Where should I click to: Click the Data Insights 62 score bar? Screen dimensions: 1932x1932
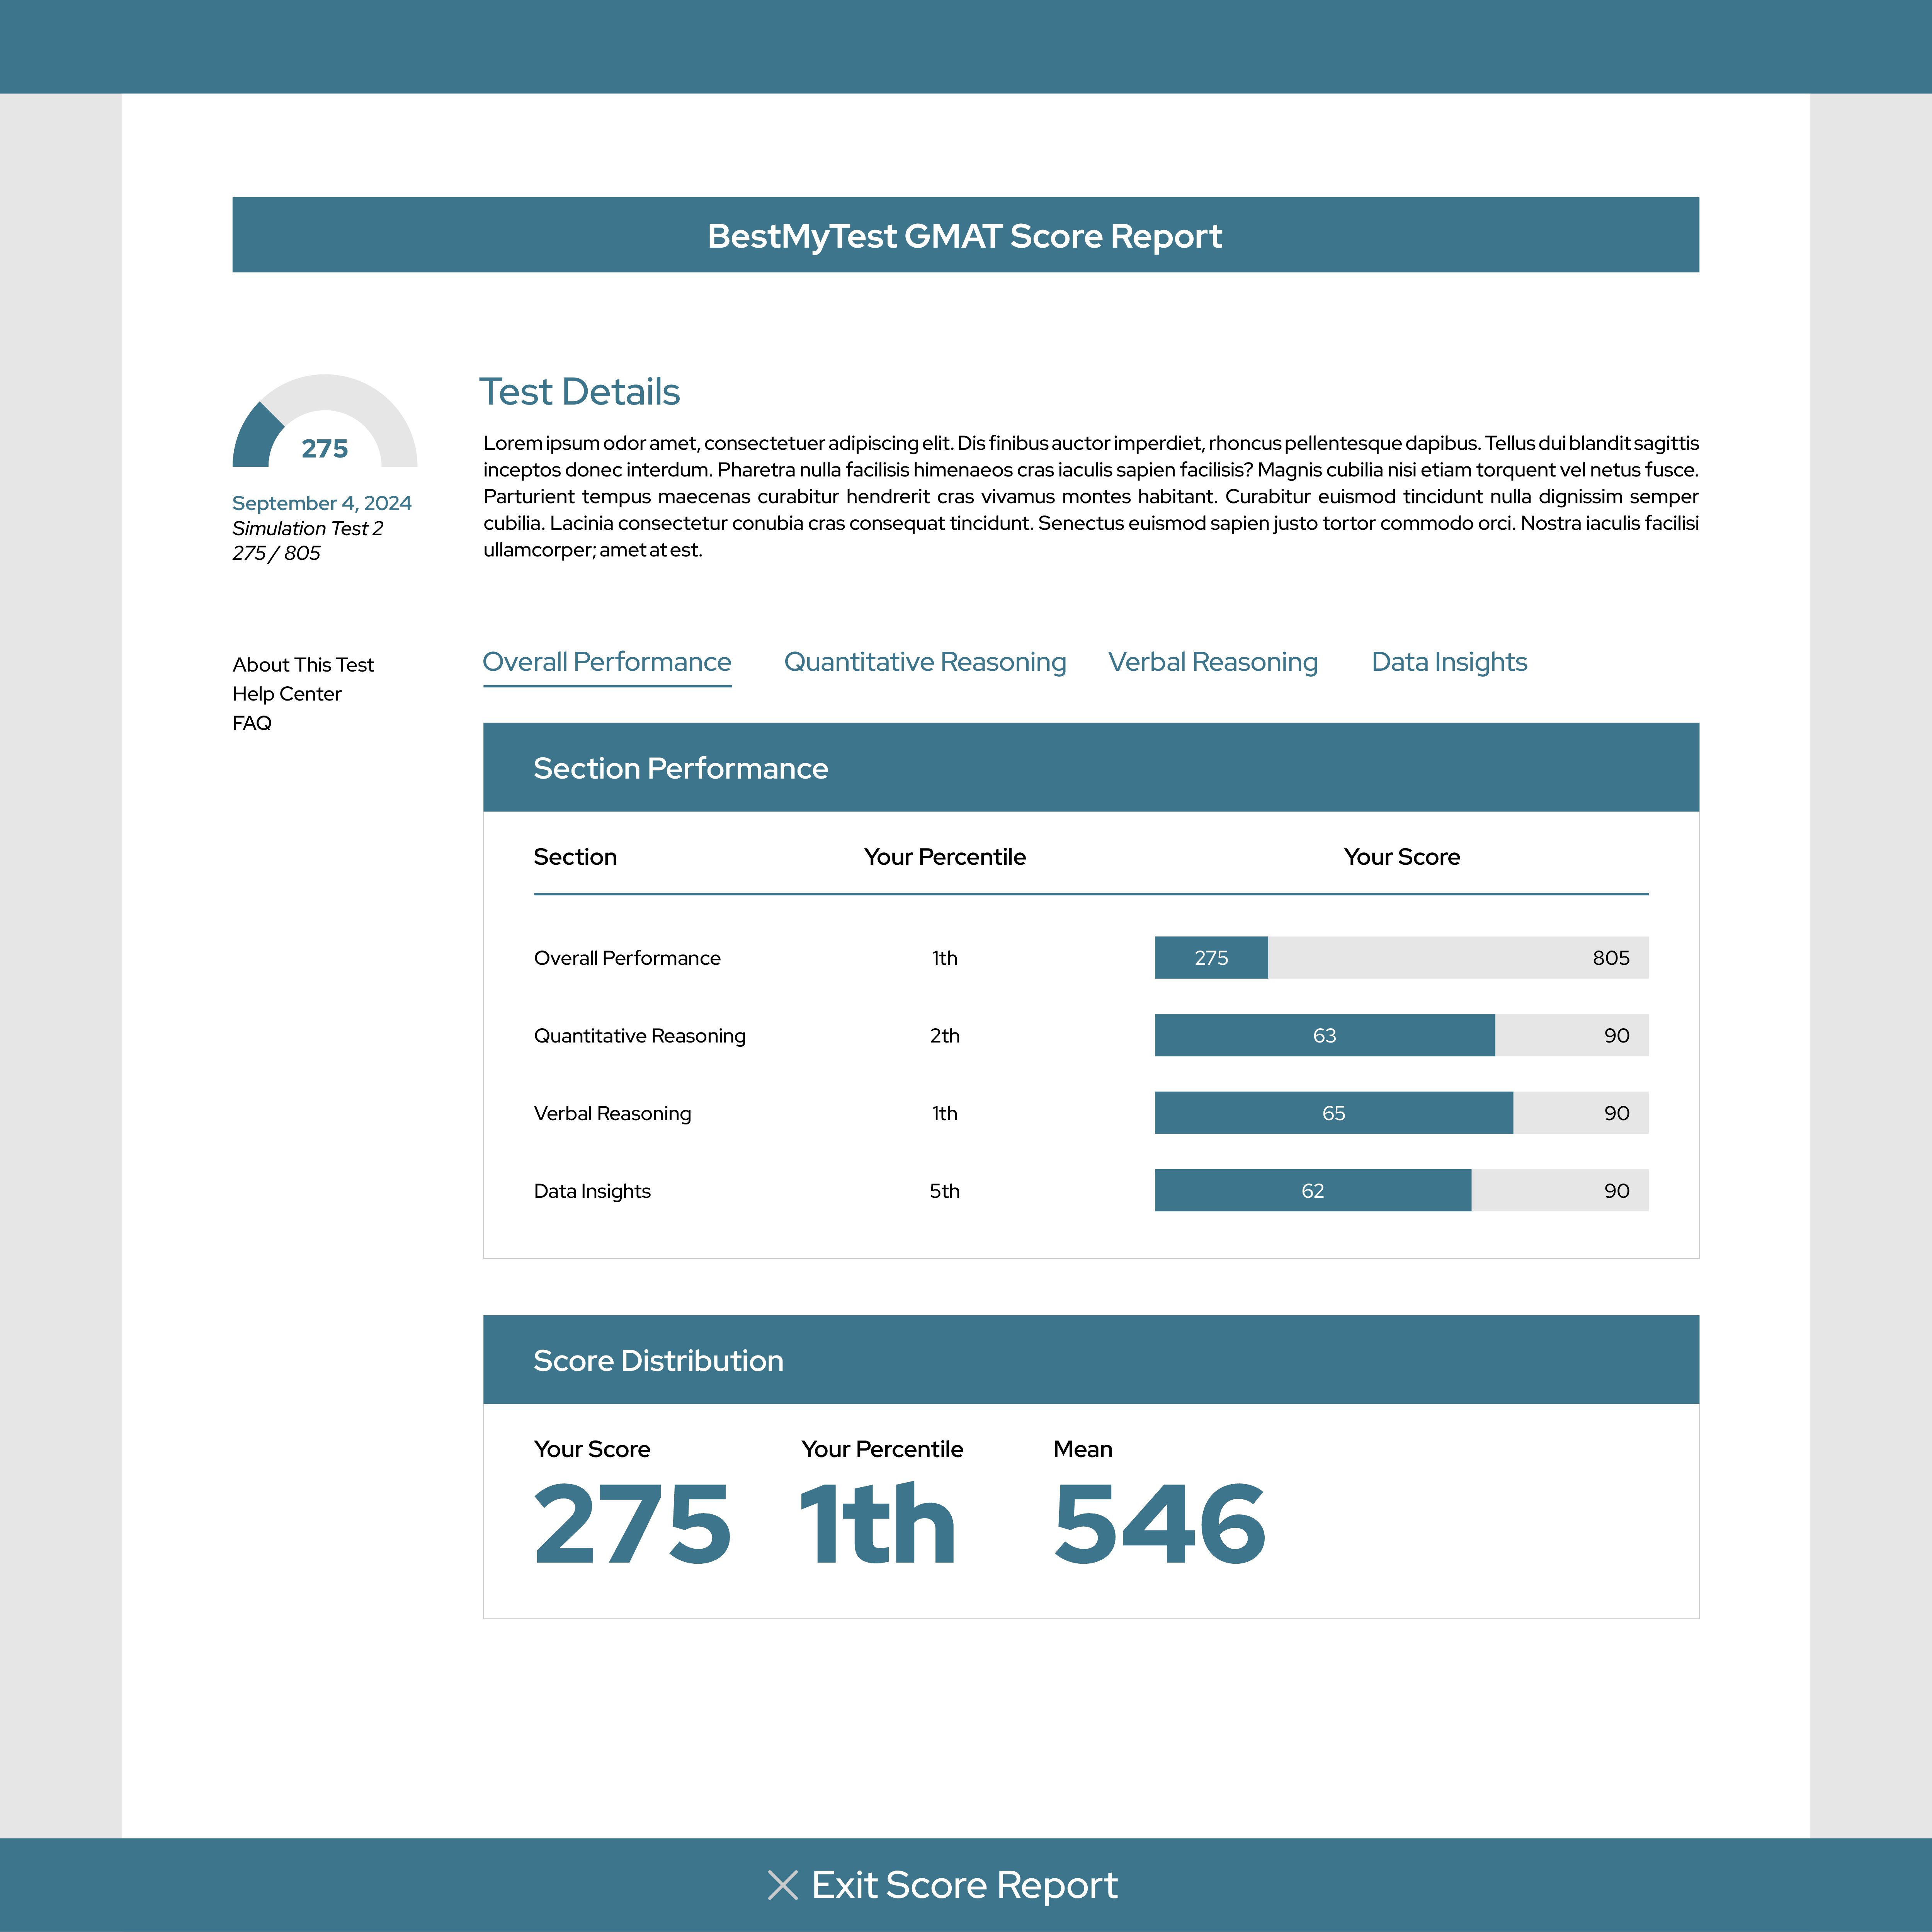point(1401,1190)
